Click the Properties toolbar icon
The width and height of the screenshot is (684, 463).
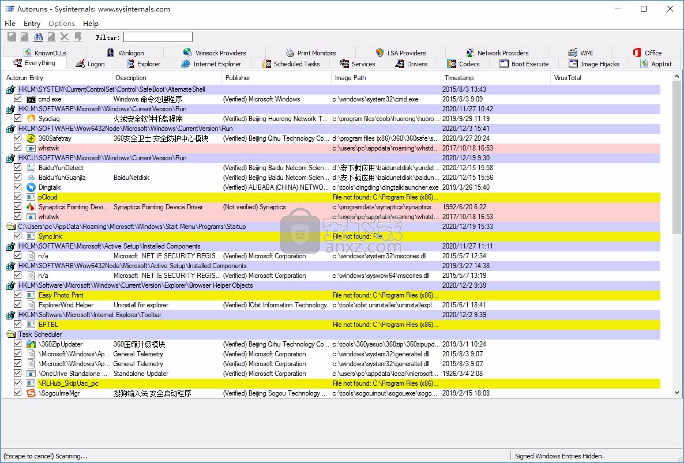coord(51,37)
